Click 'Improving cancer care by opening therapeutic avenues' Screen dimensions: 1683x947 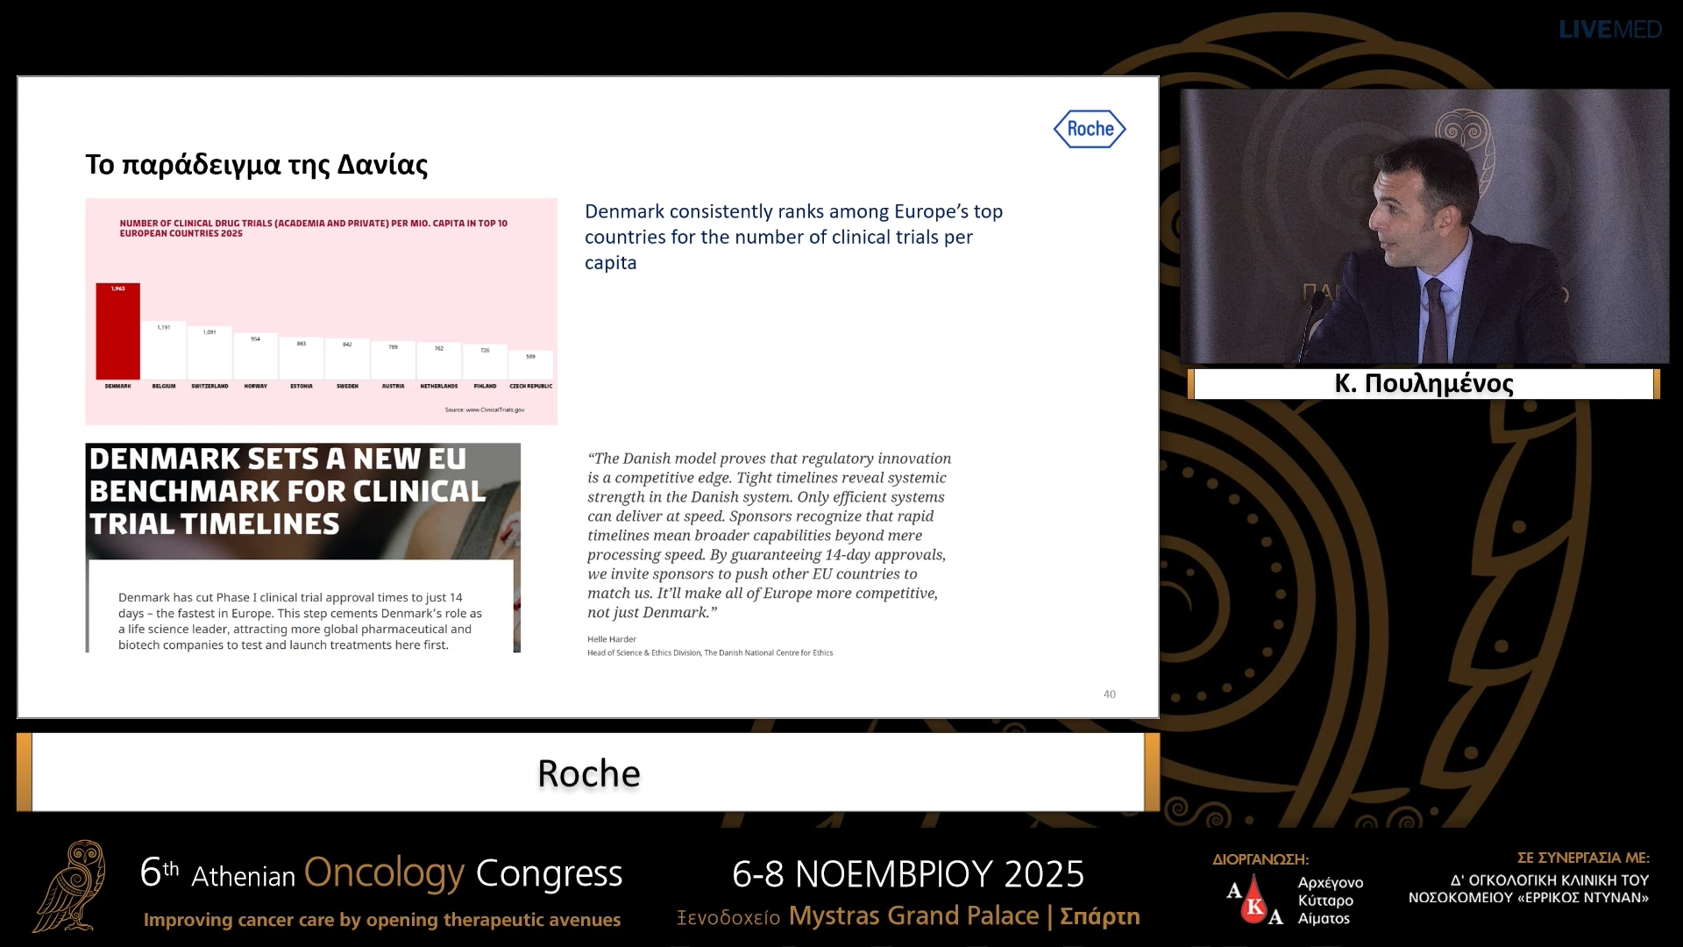(382, 920)
